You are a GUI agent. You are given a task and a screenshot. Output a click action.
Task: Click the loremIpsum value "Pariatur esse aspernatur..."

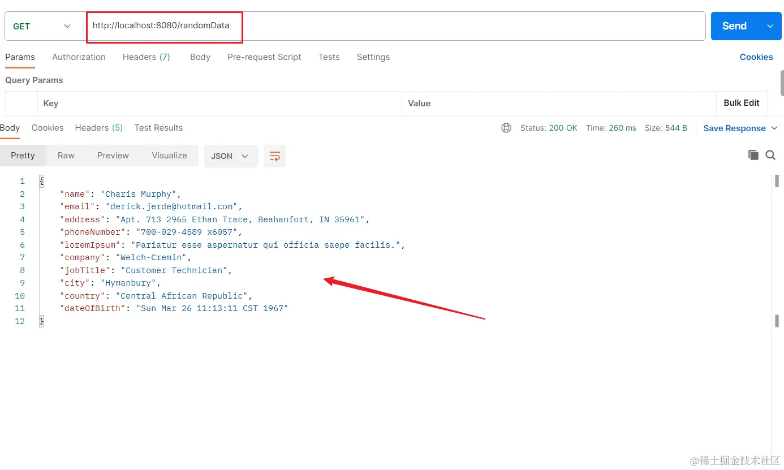point(266,245)
